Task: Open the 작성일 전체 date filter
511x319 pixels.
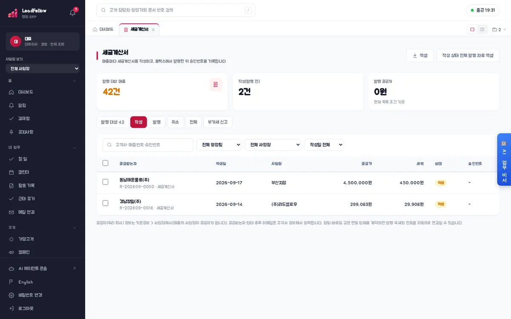Action: (x=324, y=145)
